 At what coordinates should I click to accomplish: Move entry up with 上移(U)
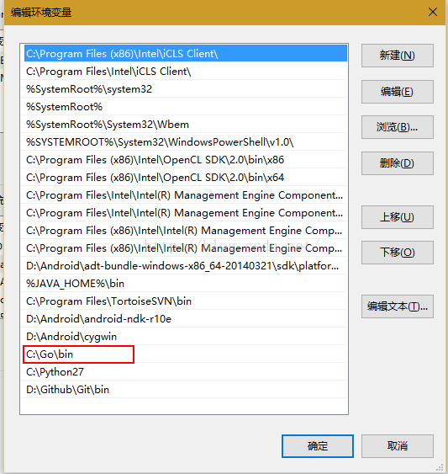point(398,217)
